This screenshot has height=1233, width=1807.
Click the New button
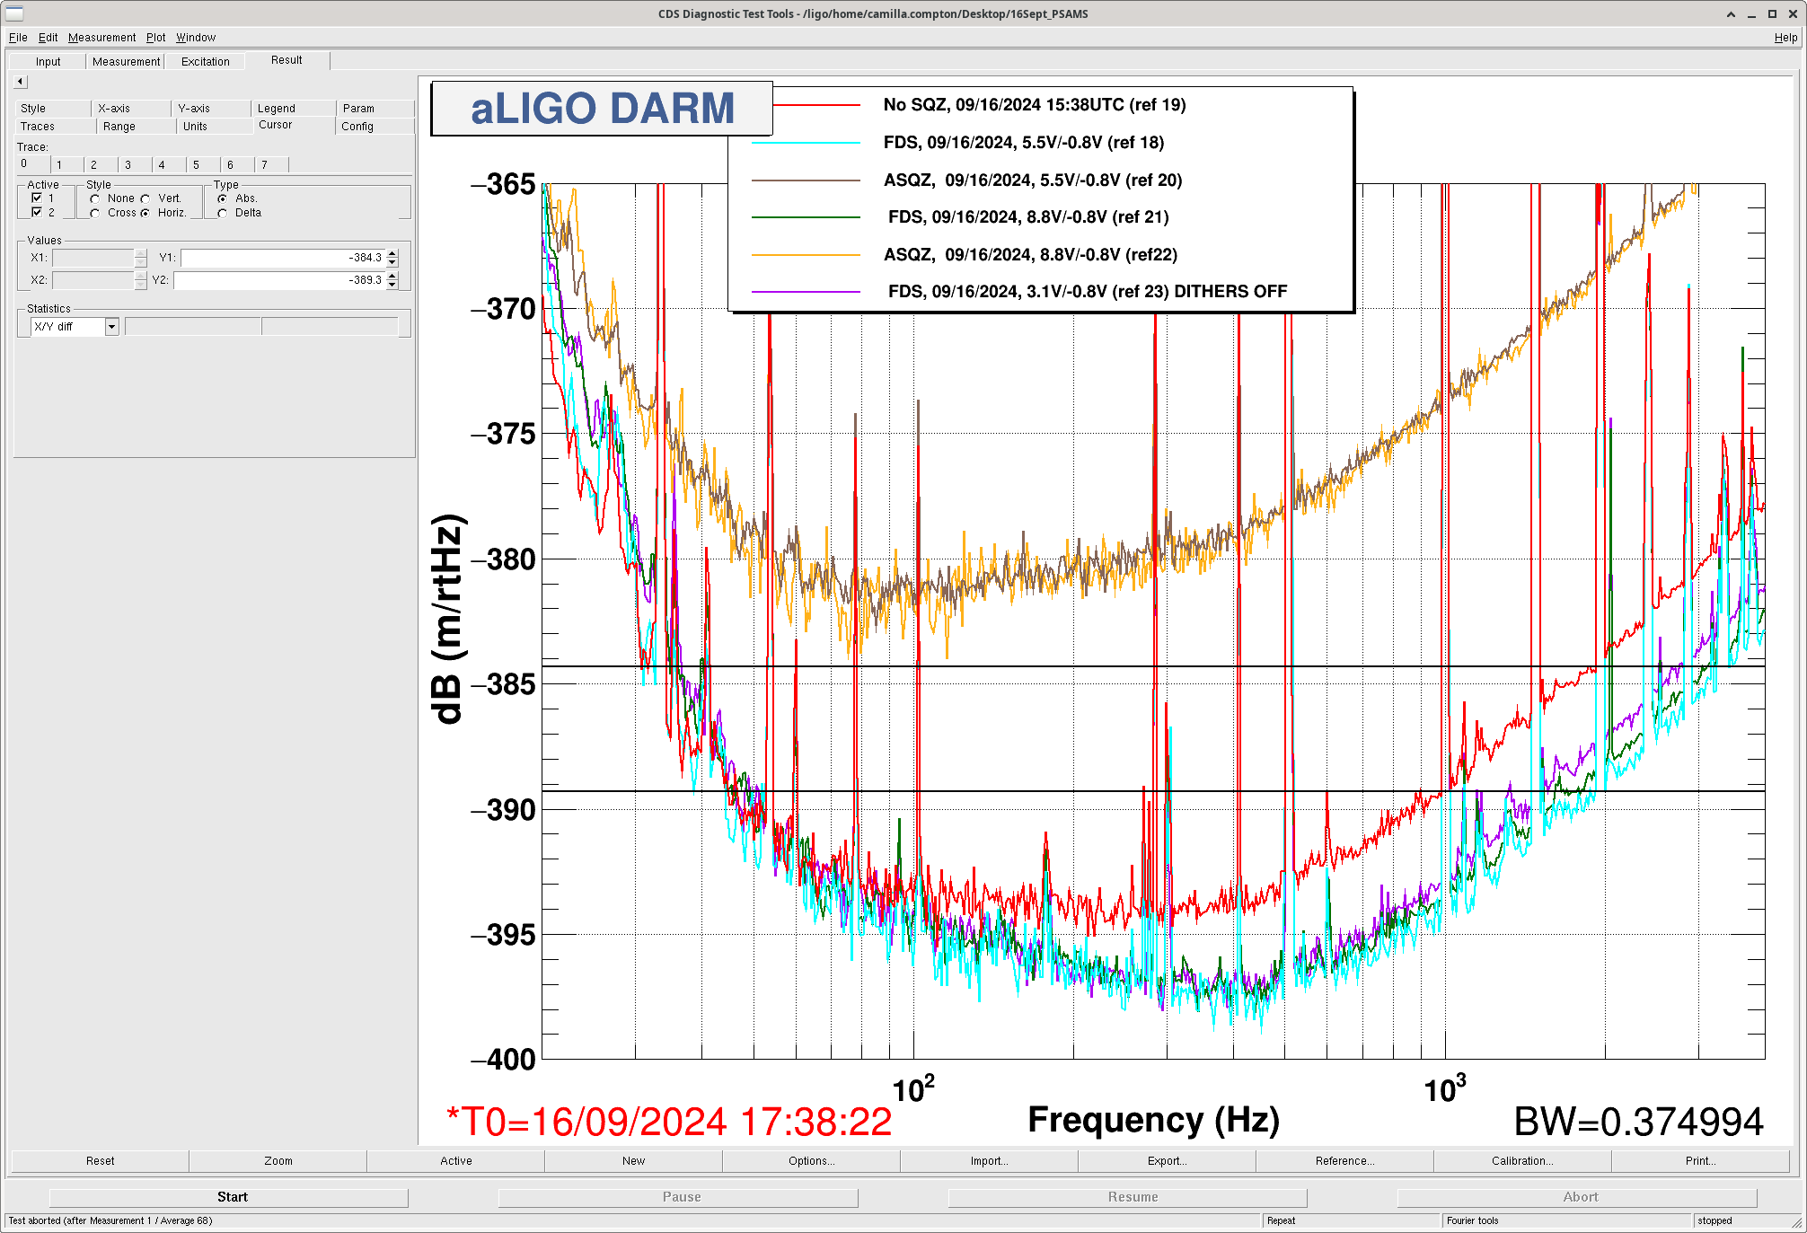(x=634, y=1161)
